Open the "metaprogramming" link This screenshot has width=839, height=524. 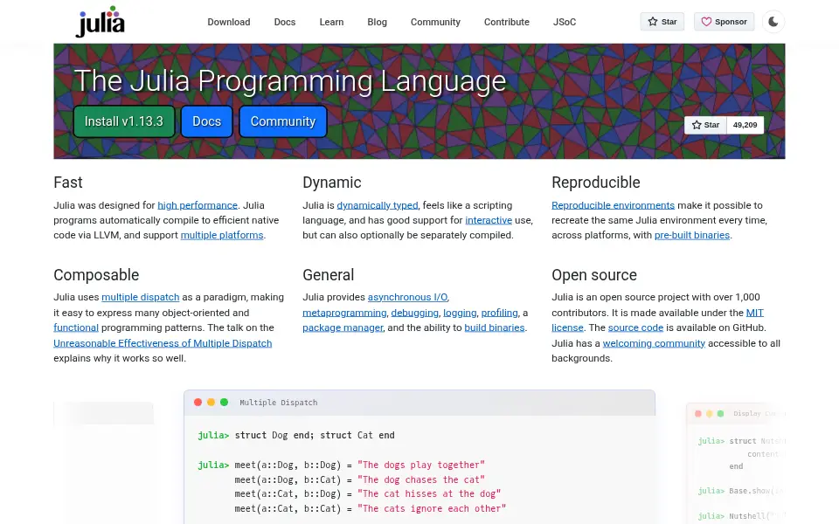tap(344, 313)
